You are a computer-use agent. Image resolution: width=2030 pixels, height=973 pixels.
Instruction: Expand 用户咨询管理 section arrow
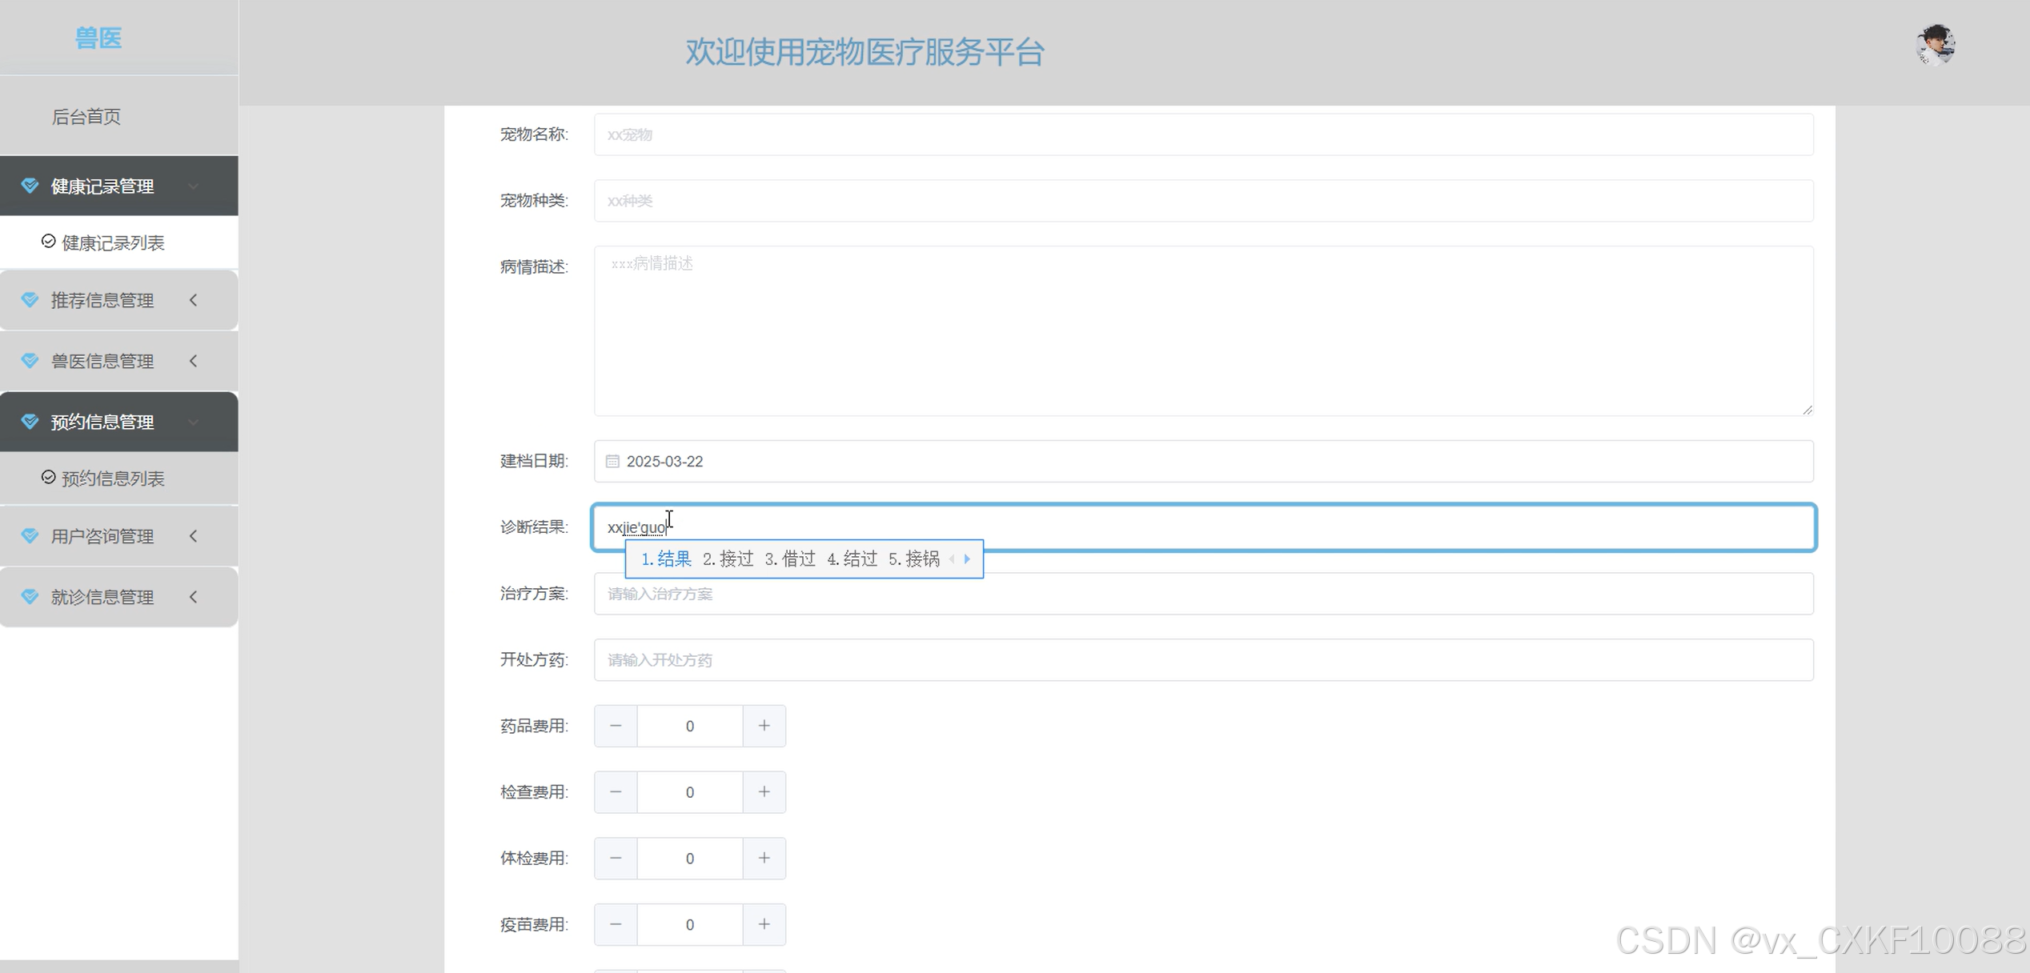[x=193, y=536]
